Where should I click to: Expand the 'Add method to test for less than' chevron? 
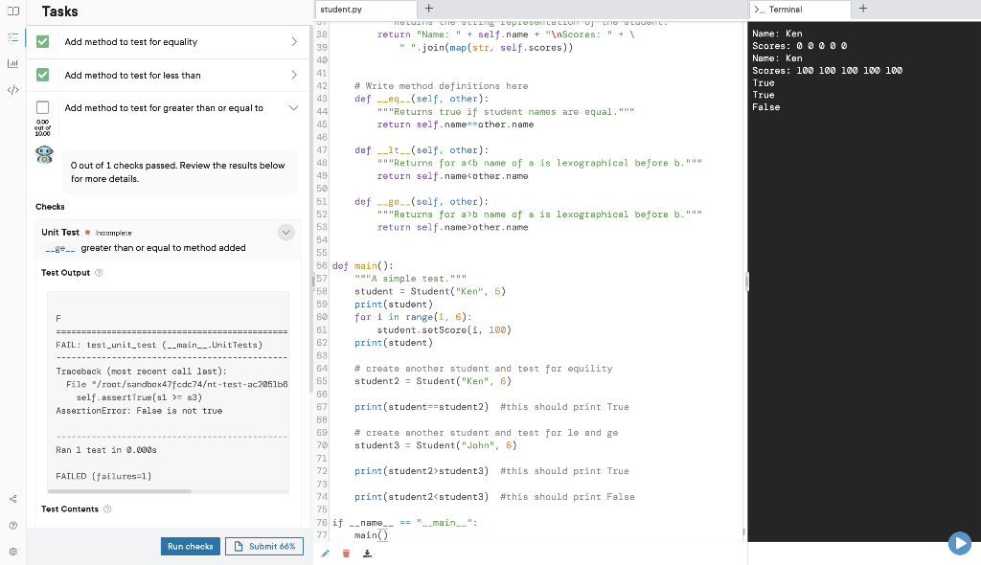point(294,75)
